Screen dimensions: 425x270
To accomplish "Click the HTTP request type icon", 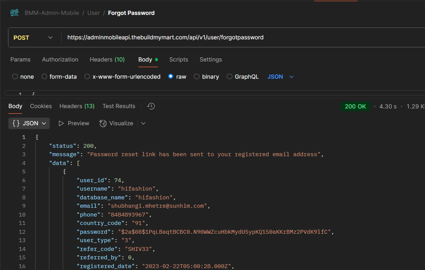I will pyautogui.click(x=15, y=13).
